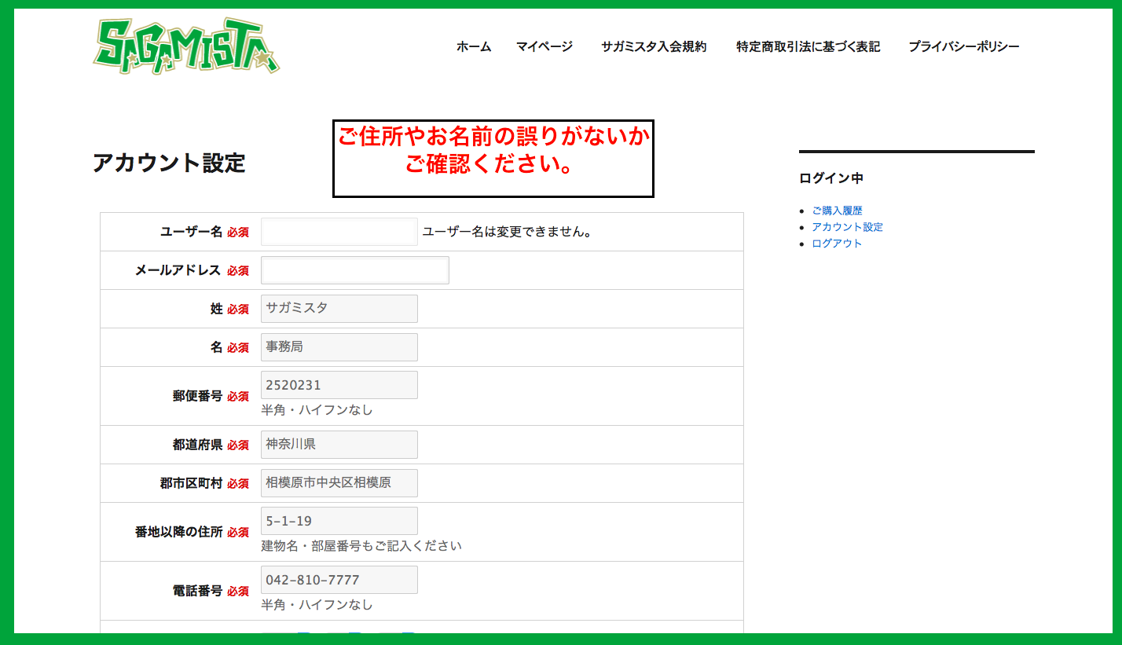The width and height of the screenshot is (1122, 645).
Task: Click the ログイン中 sidebar heading
Action: (x=831, y=178)
